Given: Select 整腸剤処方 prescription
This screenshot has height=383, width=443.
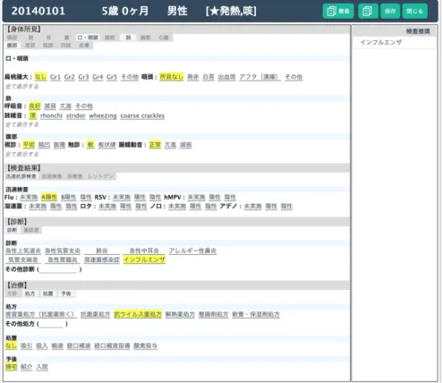Looking at the screenshot, I should (x=214, y=314).
